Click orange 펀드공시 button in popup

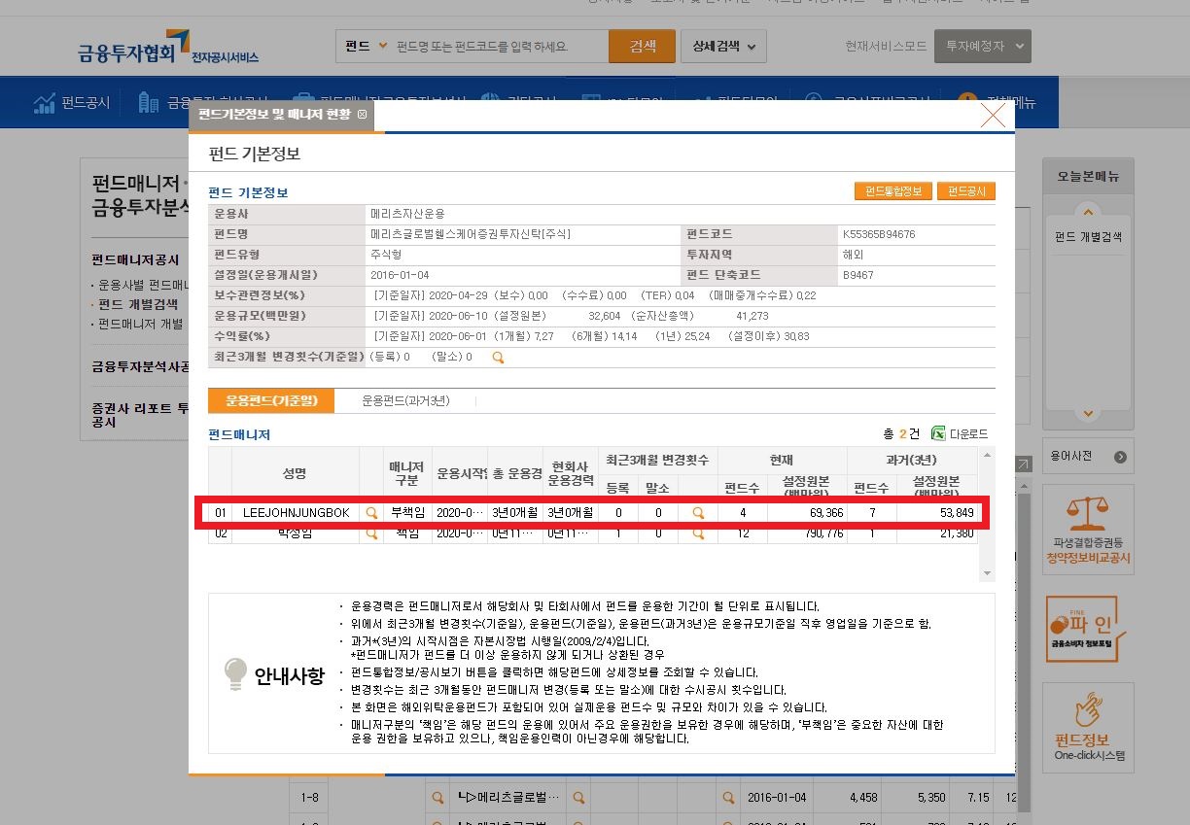pyautogui.click(x=966, y=191)
